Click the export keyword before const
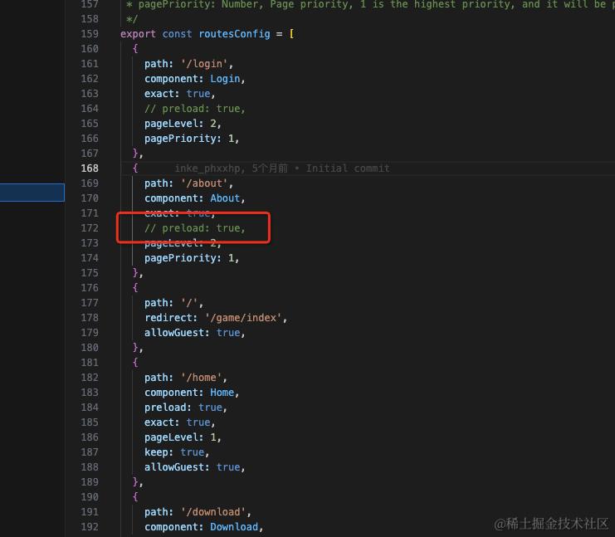This screenshot has height=537, width=615. (138, 34)
